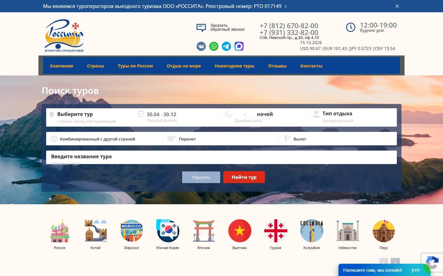443x276 pixels.
Task: Open the 'Страны' menu item
Action: (95, 66)
